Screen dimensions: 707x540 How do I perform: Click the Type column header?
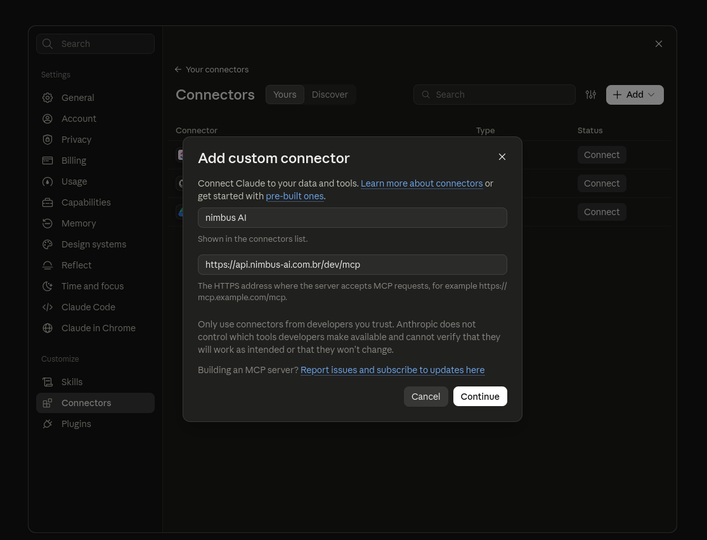(485, 130)
